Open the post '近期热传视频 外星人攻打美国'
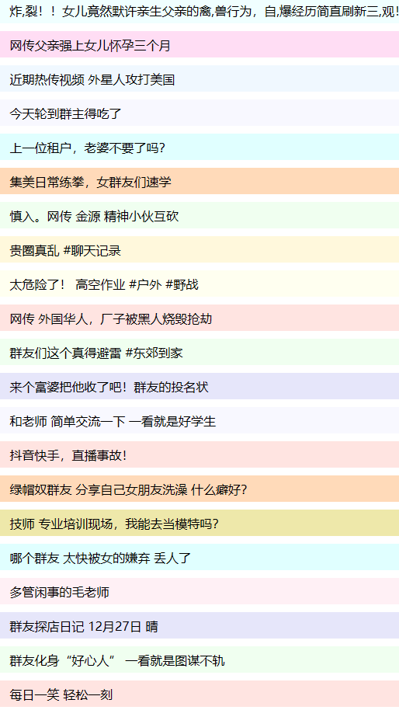 click(199, 79)
